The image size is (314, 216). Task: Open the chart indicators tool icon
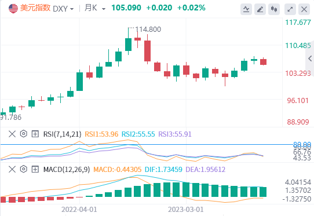point(246,9)
